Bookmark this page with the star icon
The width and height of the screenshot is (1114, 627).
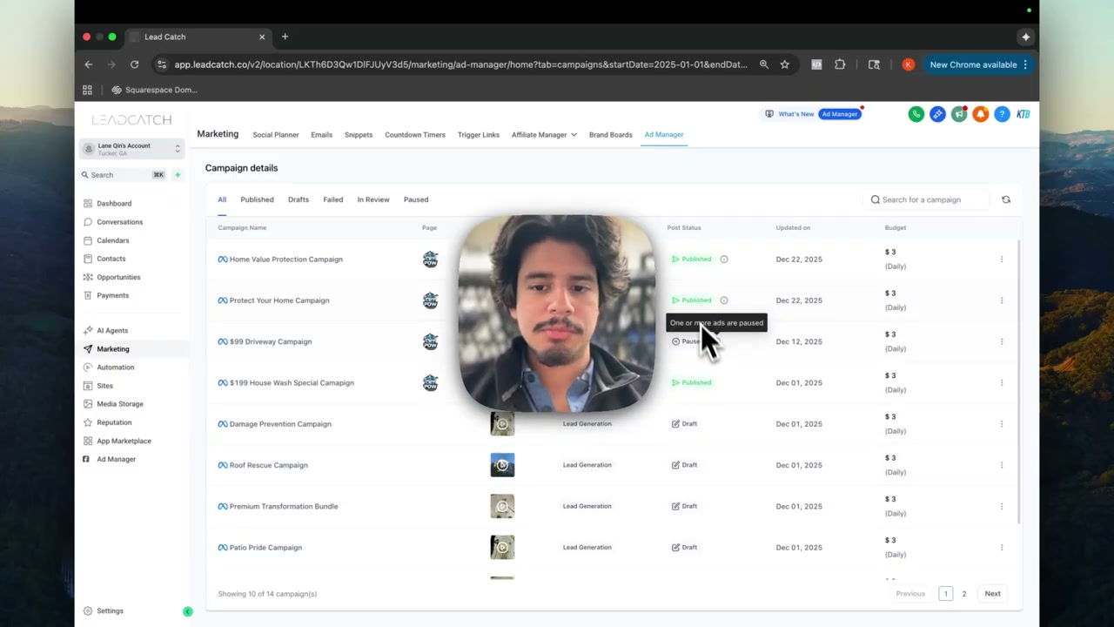tap(785, 64)
